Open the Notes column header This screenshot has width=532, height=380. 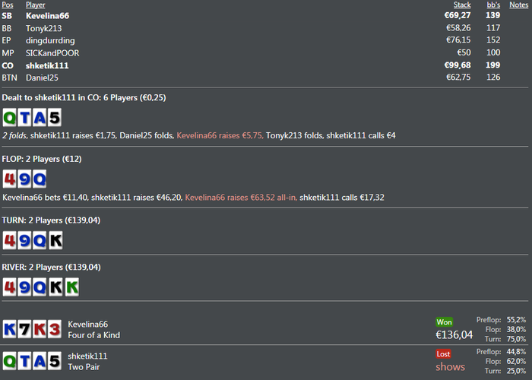point(518,5)
